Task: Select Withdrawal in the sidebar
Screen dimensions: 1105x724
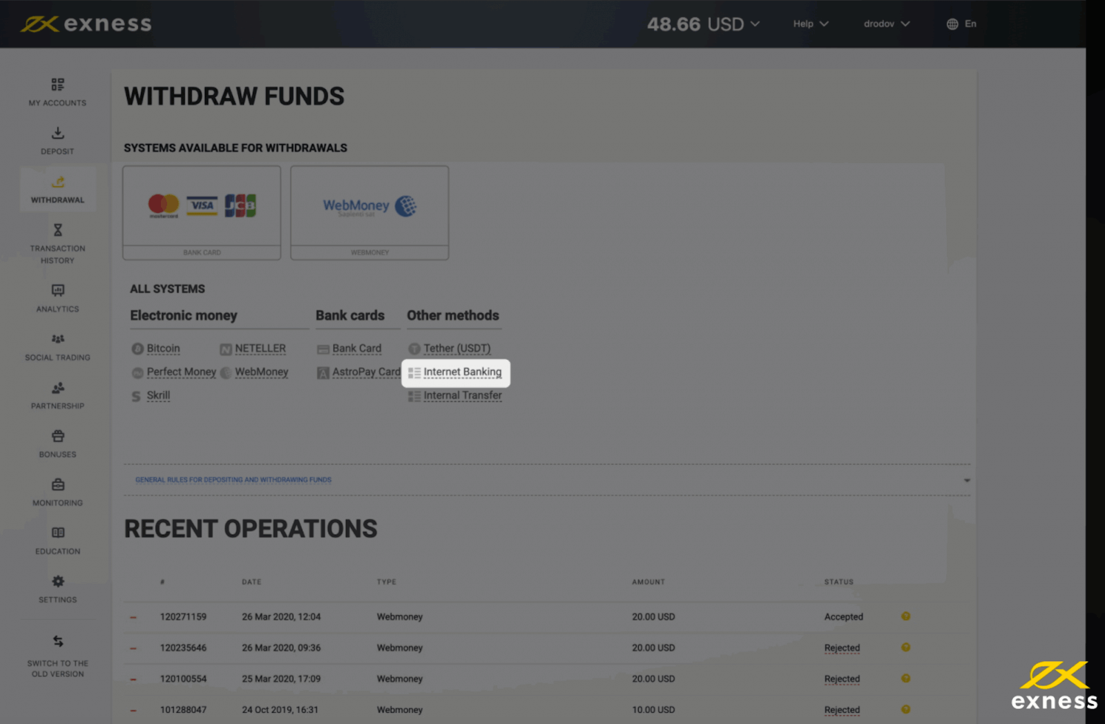Action: [x=57, y=189]
